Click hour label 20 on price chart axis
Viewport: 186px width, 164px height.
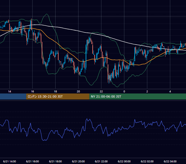(78, 92)
